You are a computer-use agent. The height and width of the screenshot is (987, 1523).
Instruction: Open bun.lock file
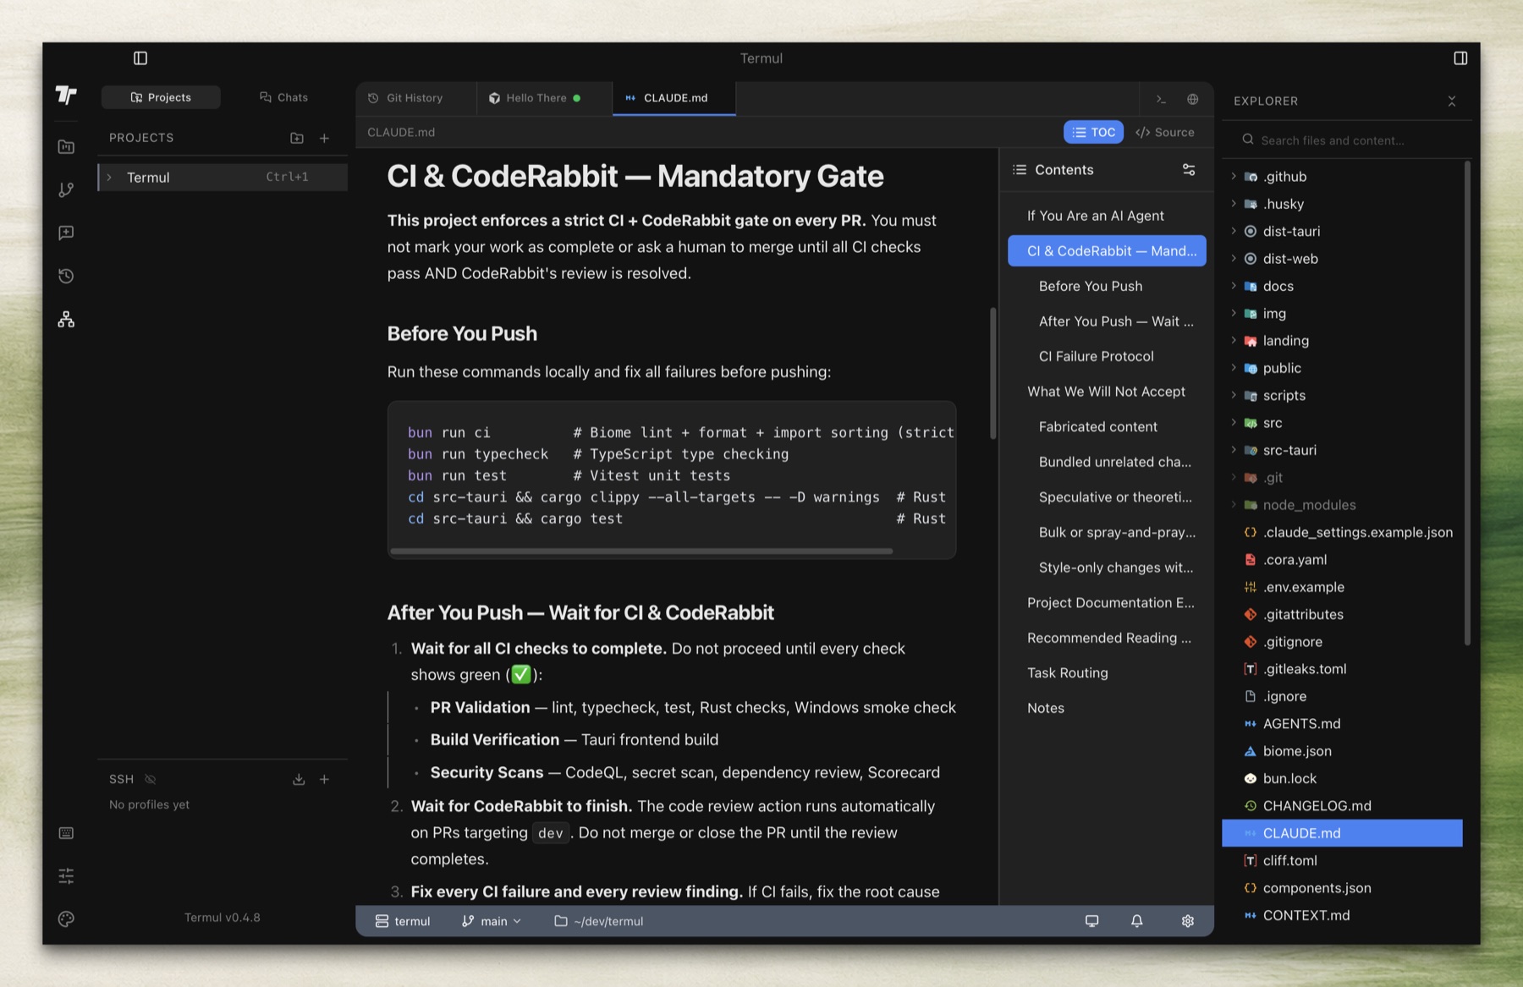tap(1344, 779)
